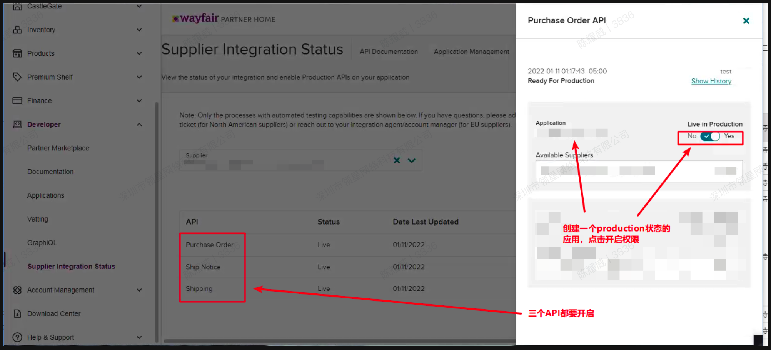Viewport: 771px width, 350px height.
Task: Click the Supplier Integration Status heading
Action: click(x=252, y=49)
